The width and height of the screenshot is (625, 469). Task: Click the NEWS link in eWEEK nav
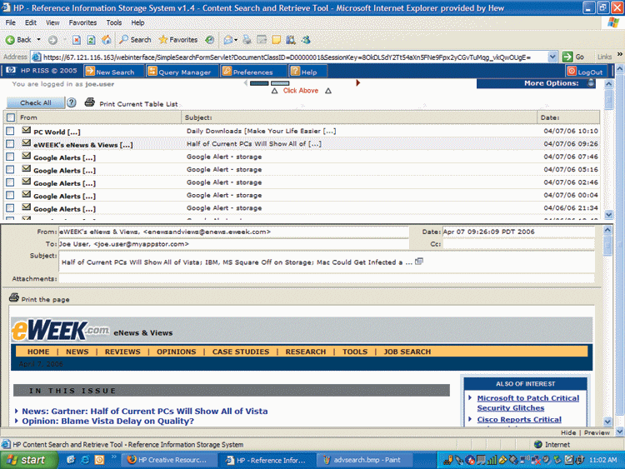[77, 352]
